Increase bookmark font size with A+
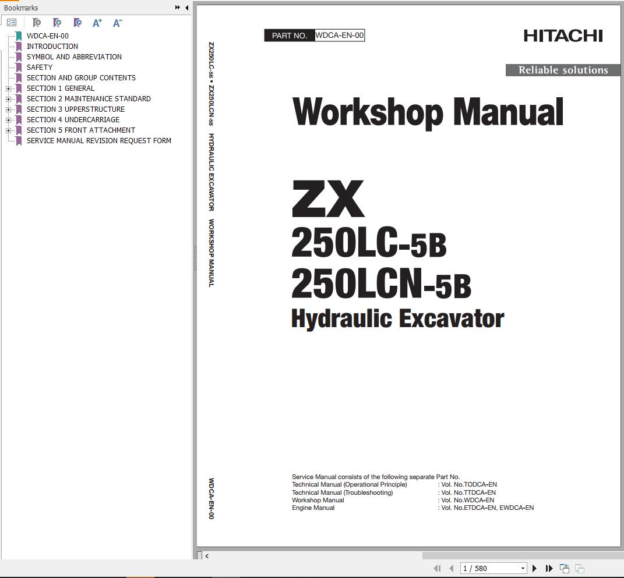The height and width of the screenshot is (578, 624). pos(97,23)
